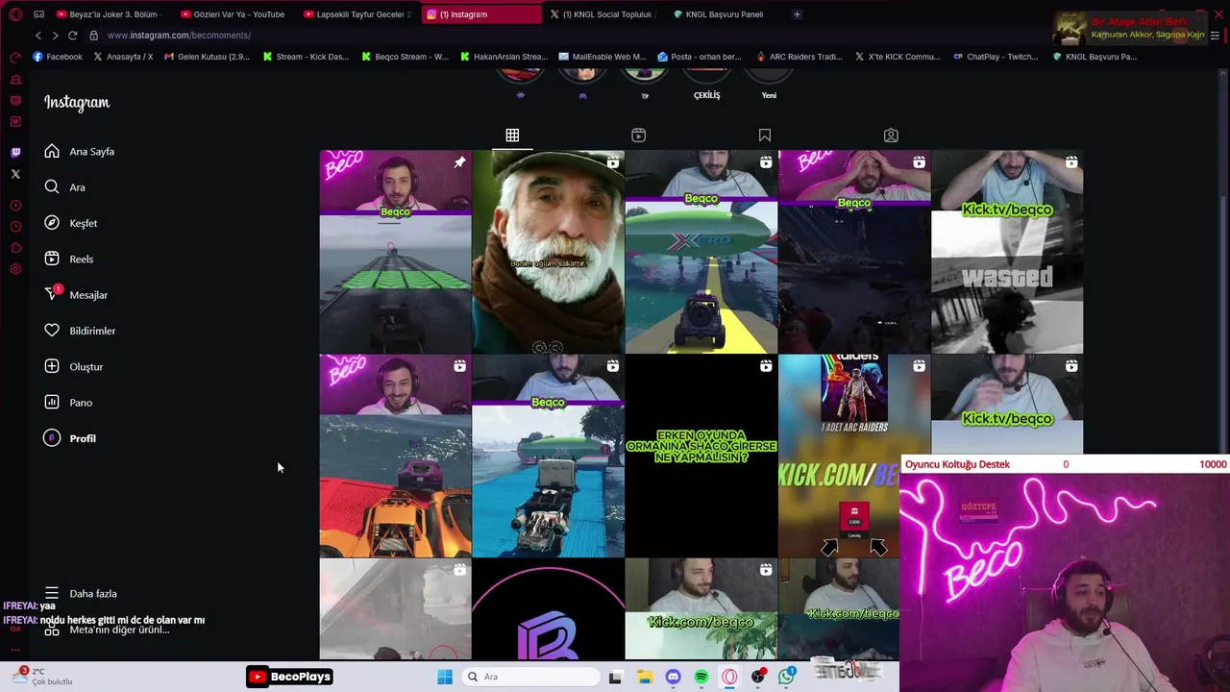
Task: Open the Wasted Kick.tv/beqco reel
Action: pyautogui.click(x=1007, y=252)
